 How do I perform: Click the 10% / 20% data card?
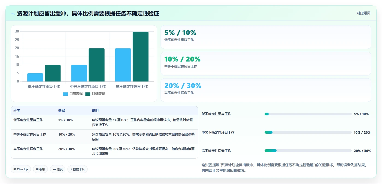pos(266,63)
